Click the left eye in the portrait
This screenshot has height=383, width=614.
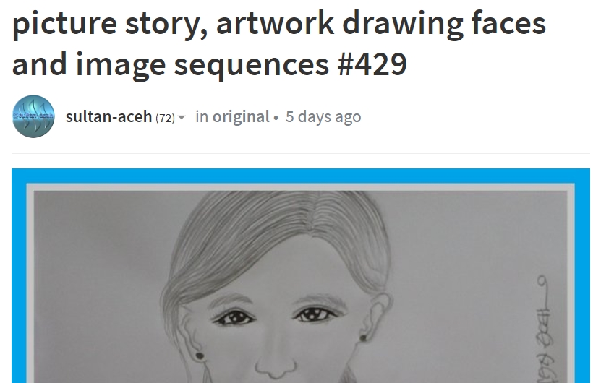point(234,317)
